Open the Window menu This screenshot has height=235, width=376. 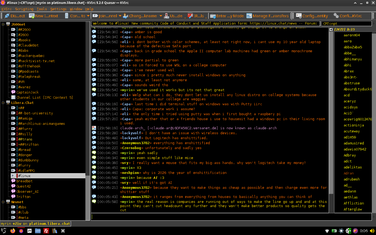76,9
